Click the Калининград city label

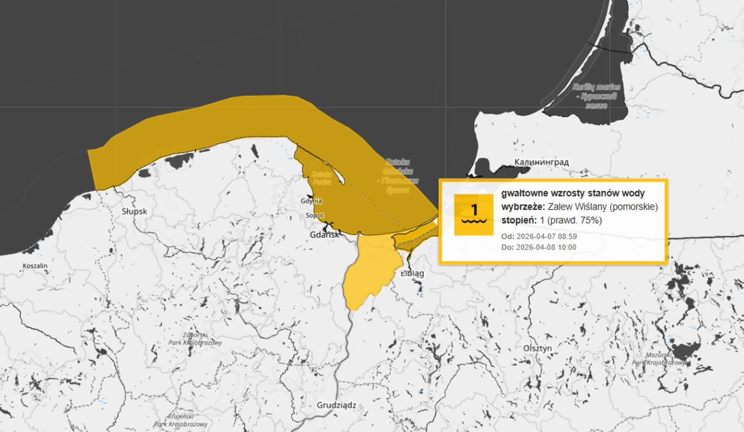pyautogui.click(x=541, y=162)
